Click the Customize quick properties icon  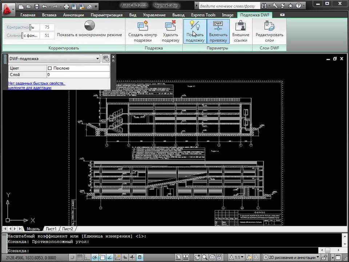coord(106,59)
